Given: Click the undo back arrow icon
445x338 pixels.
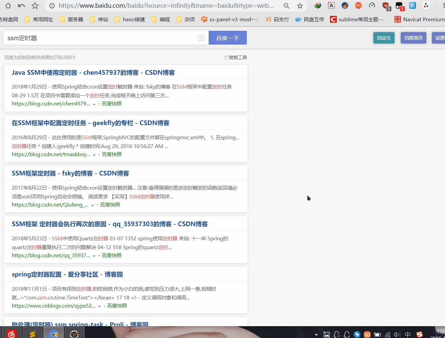Looking at the screenshot, I should 21,5.
